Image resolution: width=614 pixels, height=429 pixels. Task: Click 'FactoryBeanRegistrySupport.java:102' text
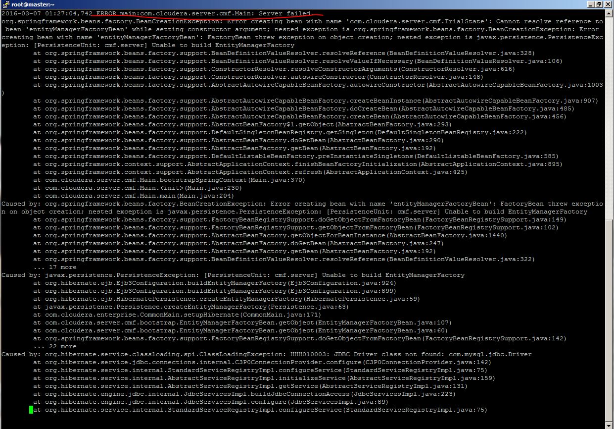point(486,227)
